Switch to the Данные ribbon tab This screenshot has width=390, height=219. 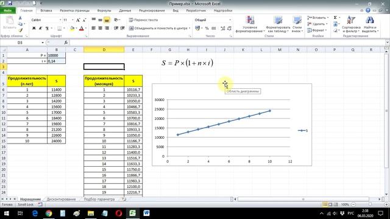(x=125, y=11)
